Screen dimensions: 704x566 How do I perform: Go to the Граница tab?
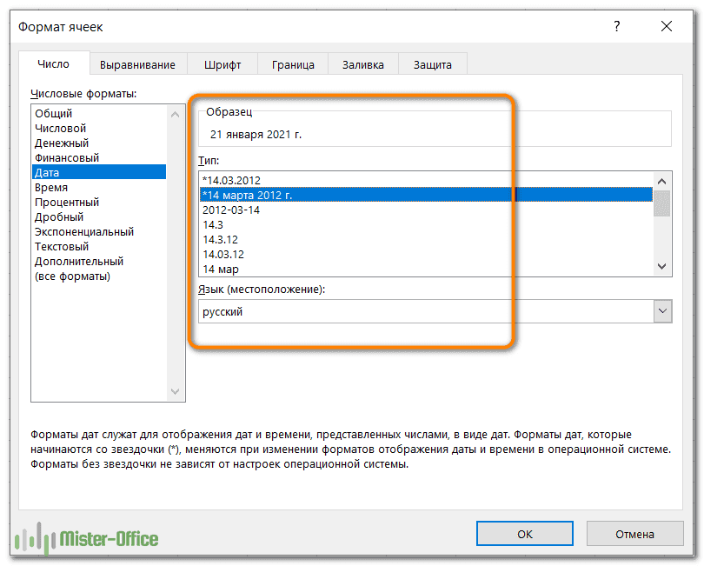coord(293,64)
